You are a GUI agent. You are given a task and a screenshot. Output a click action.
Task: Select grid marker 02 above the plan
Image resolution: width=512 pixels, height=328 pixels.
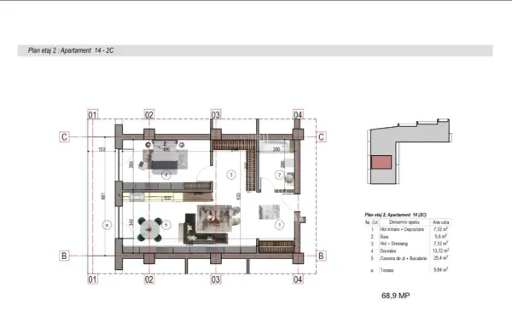[x=148, y=115]
